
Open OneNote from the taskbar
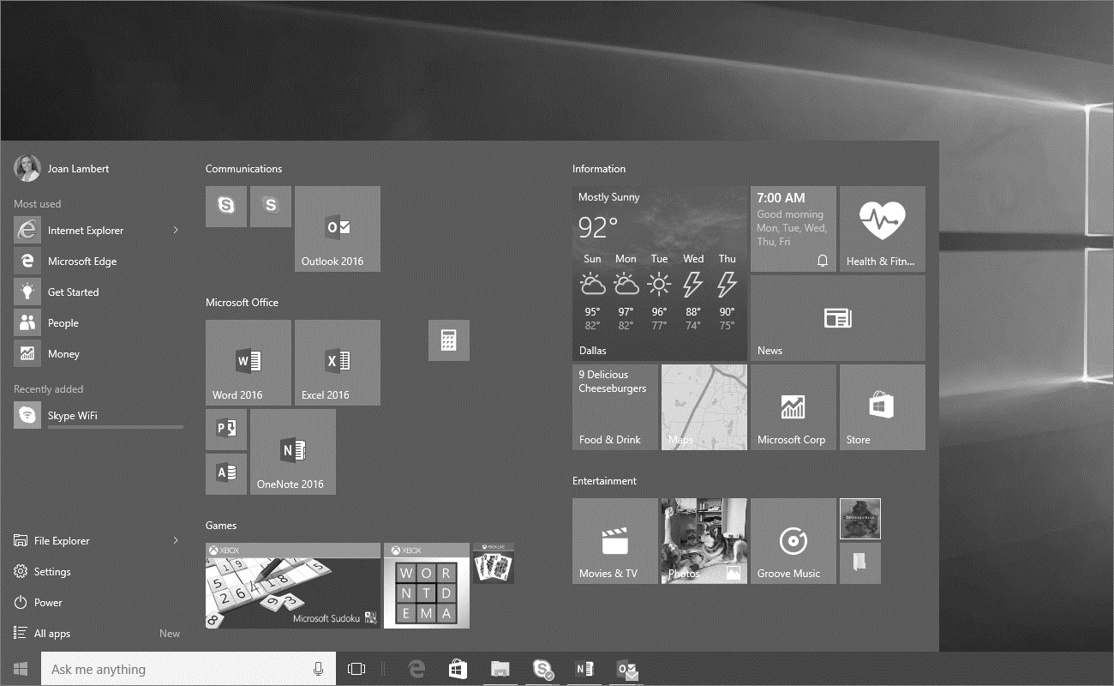point(584,669)
